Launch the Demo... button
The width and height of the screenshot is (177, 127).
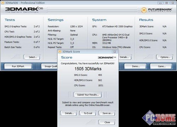click(135, 66)
